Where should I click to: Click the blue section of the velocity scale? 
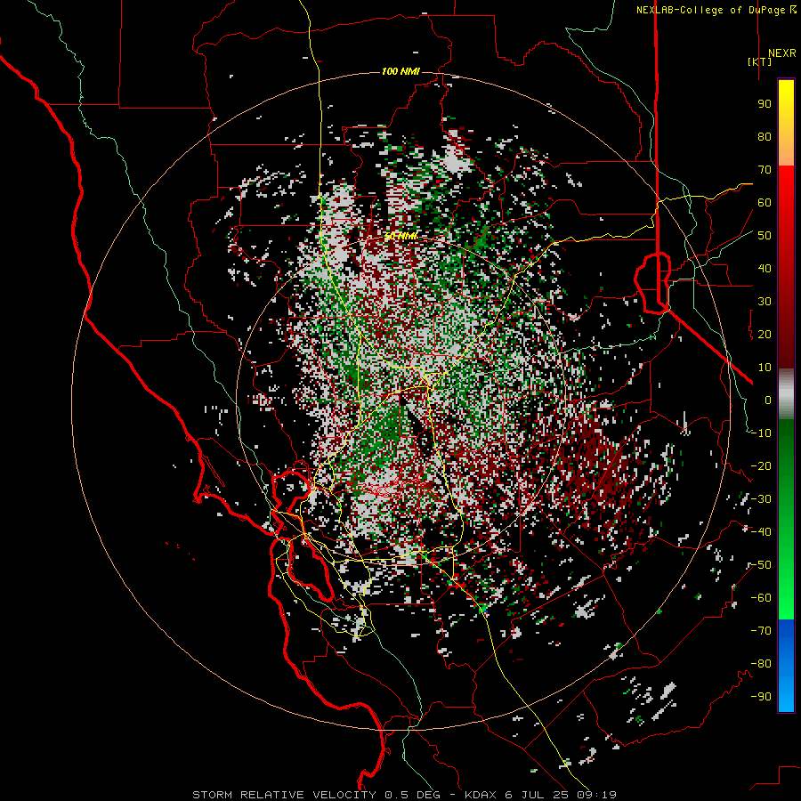pos(786,666)
